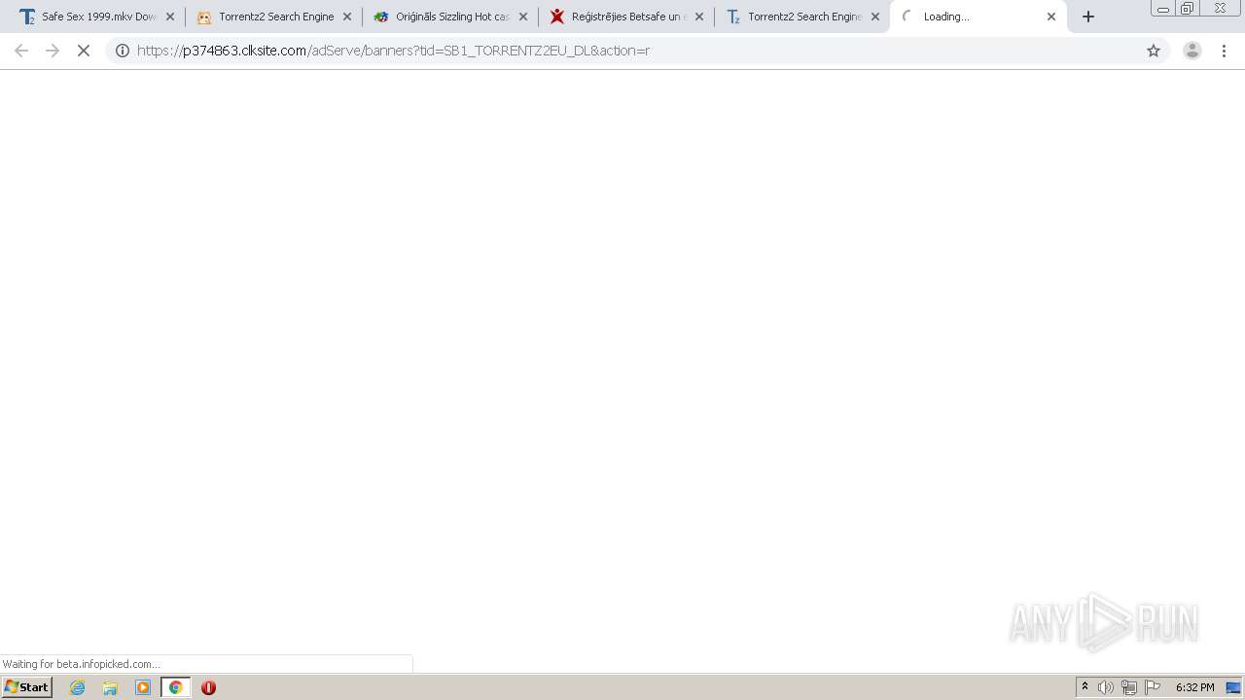
Task: Close the first Torrentz2 Search Engine tab
Action: [x=347, y=17]
